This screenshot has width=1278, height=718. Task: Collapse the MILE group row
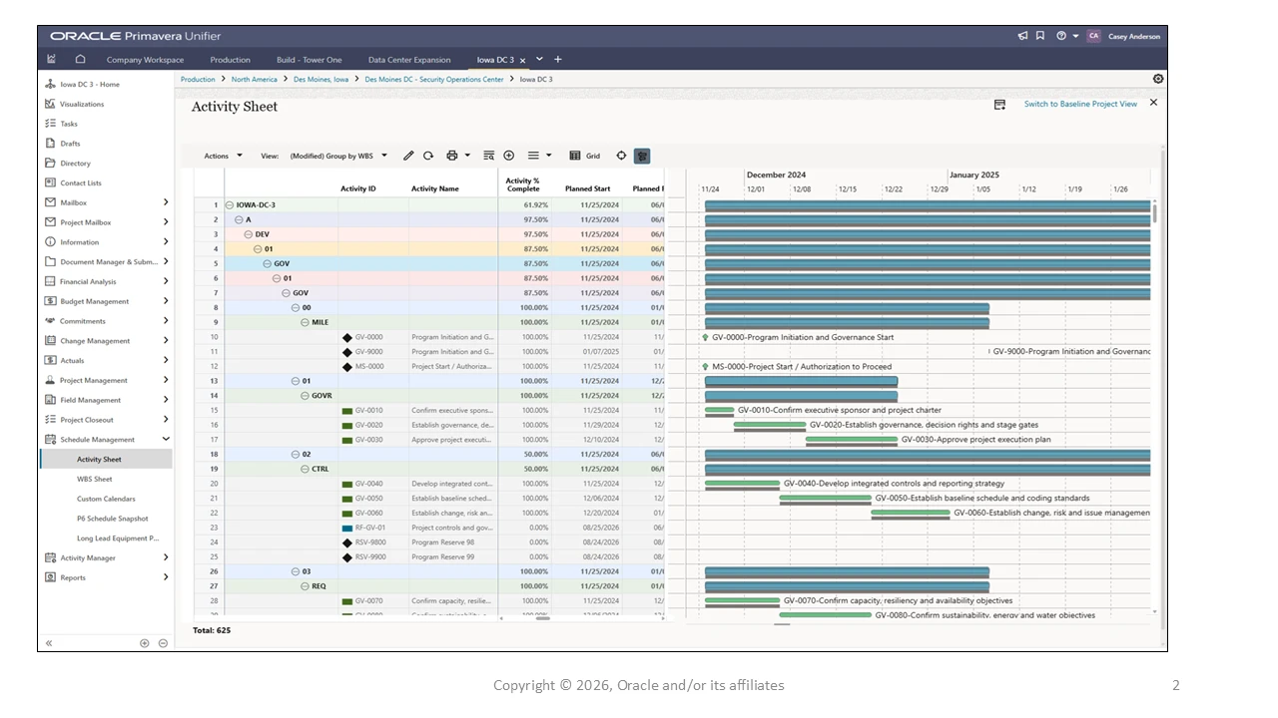(x=305, y=322)
